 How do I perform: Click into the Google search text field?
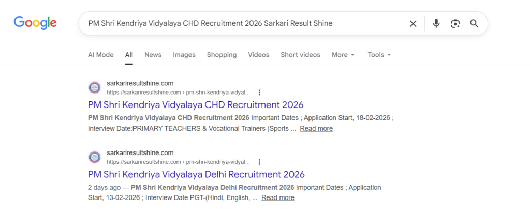click(x=238, y=23)
